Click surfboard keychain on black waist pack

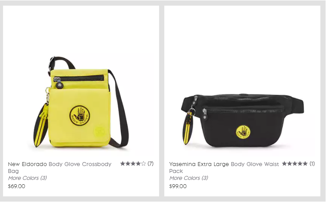tap(188, 128)
